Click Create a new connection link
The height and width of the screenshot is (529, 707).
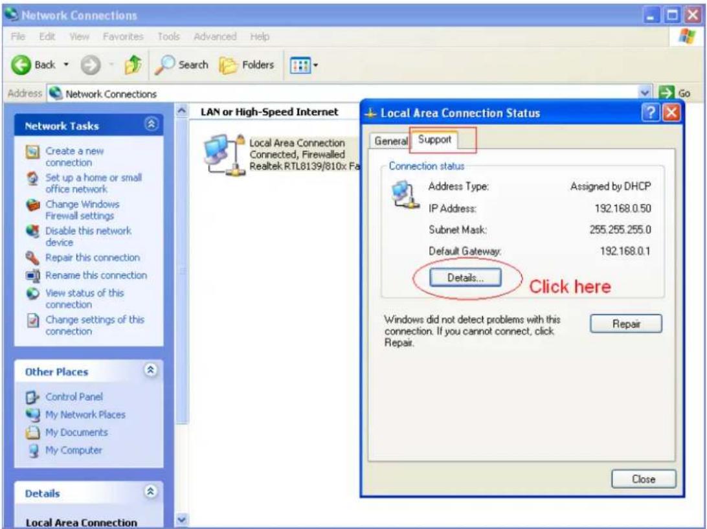74,157
